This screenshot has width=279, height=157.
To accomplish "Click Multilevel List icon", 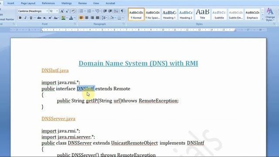I will click(x=97, y=11).
